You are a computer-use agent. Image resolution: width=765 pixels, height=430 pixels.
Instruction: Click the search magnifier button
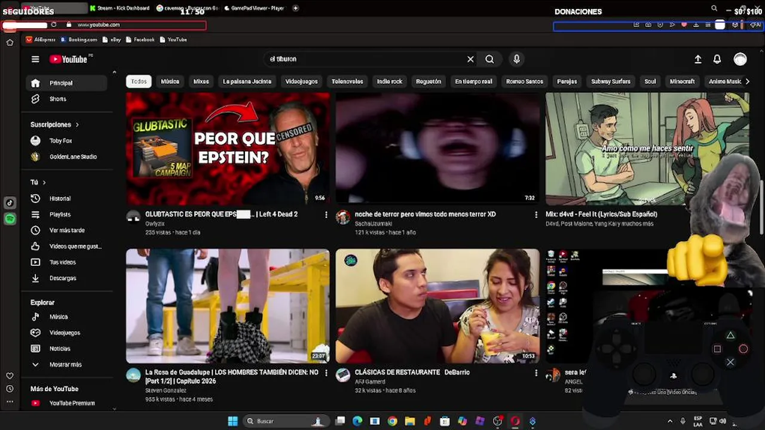click(489, 59)
